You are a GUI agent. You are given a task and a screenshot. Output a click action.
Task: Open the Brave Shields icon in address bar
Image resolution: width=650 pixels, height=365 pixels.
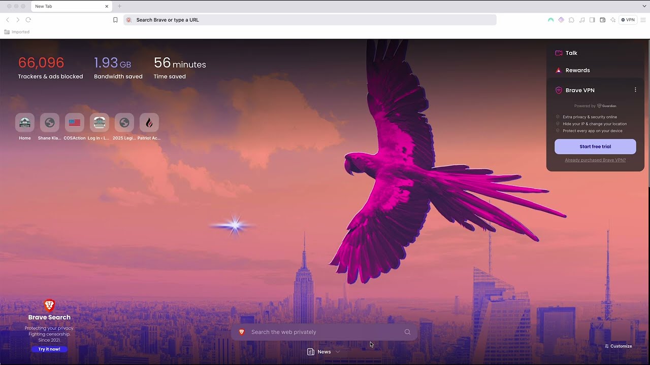pos(128,20)
